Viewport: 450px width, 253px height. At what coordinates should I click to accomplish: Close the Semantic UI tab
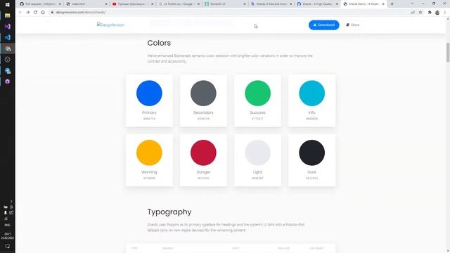pos(245,4)
